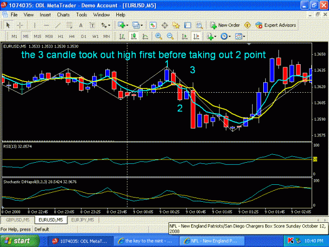The width and height of the screenshot is (329, 247).
Task: Switch to D1 timeframe
Action: tap(84, 36)
